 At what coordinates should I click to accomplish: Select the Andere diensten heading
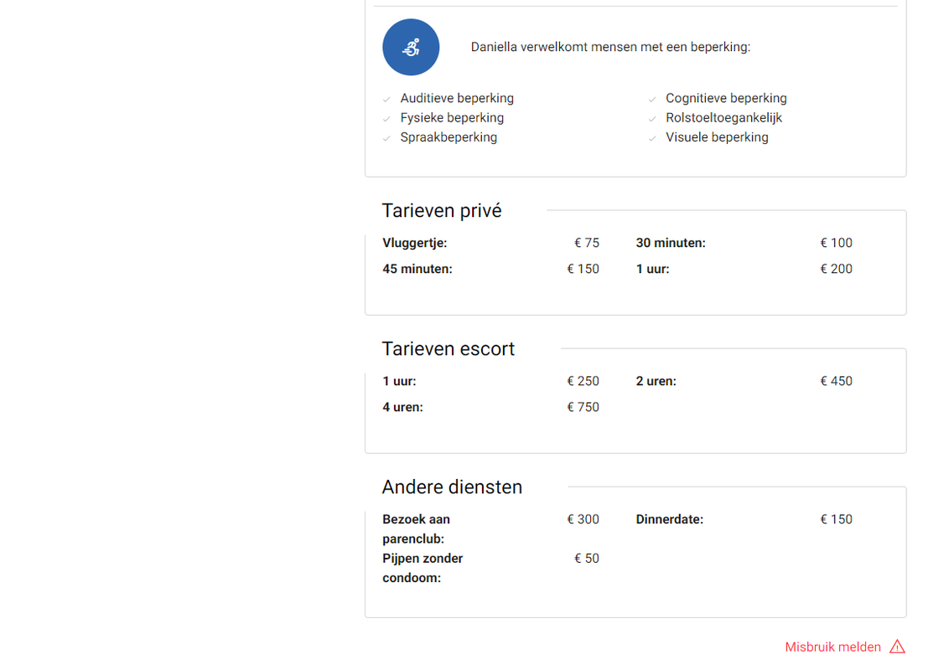point(452,487)
